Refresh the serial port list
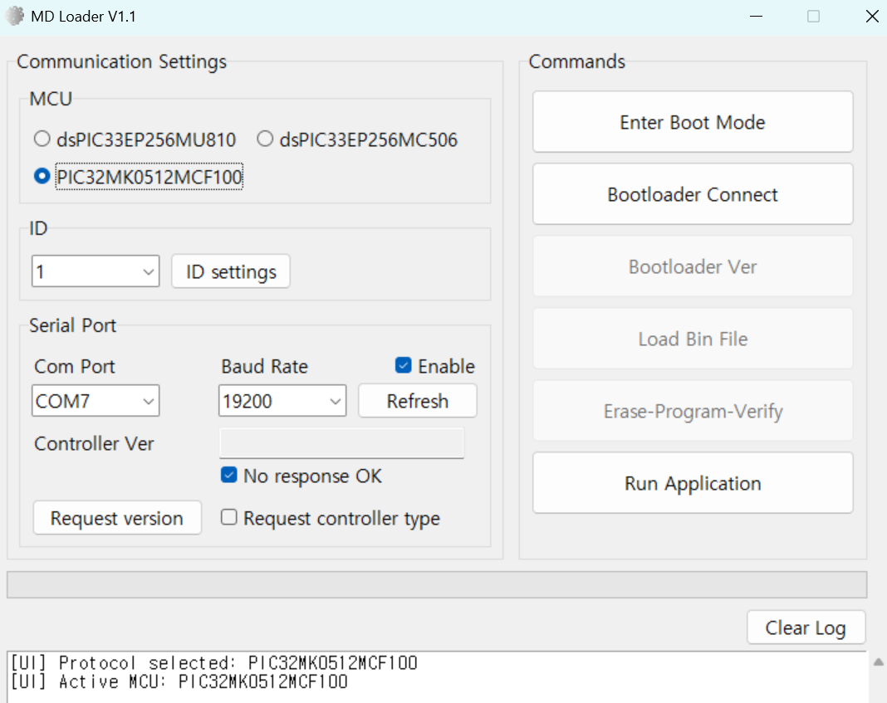Viewport: 887px width, 703px height. pos(418,401)
